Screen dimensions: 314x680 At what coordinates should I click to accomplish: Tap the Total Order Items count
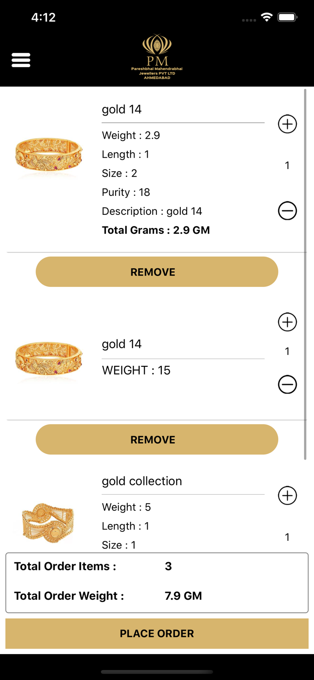coord(169,566)
